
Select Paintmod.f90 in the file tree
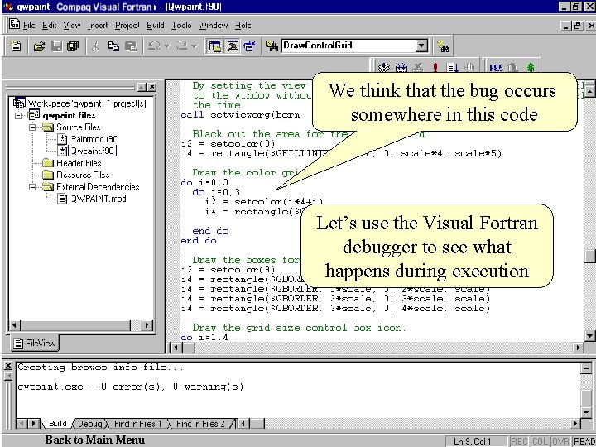pyautogui.click(x=94, y=139)
